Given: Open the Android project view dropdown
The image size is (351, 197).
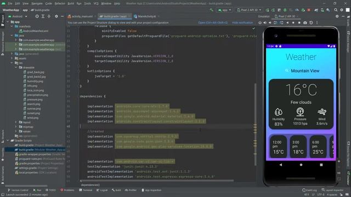Looking at the screenshot, I should [18, 16].
